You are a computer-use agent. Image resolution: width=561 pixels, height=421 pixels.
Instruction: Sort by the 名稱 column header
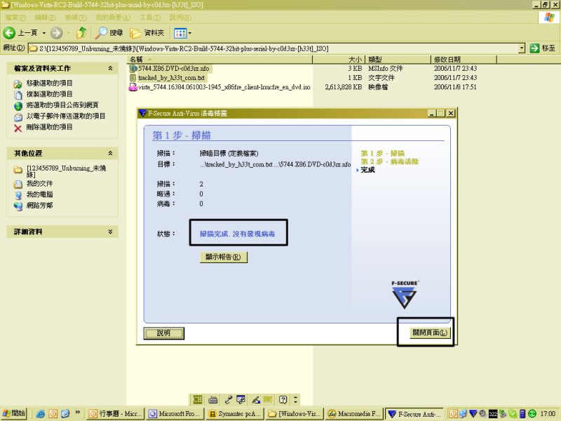(219, 60)
